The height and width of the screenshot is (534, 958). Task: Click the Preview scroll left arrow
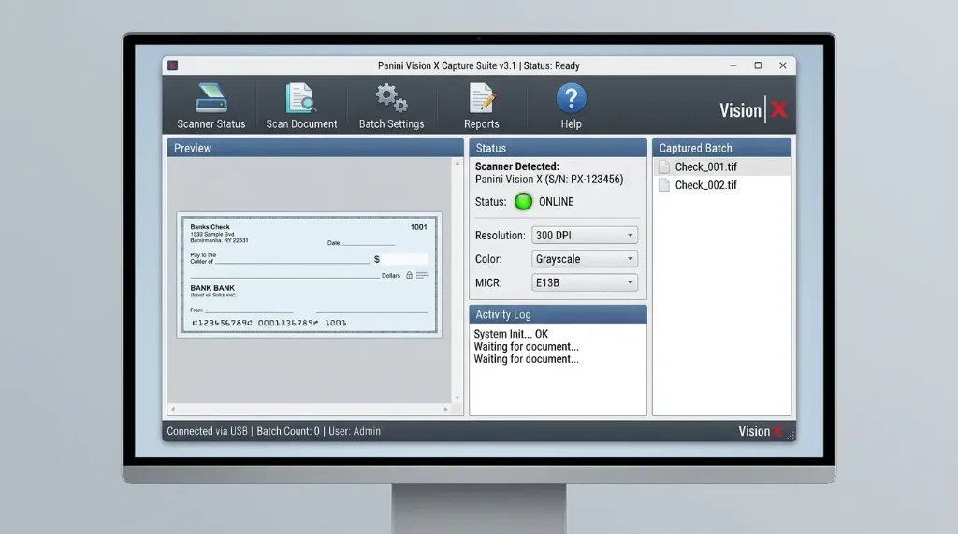click(x=173, y=410)
